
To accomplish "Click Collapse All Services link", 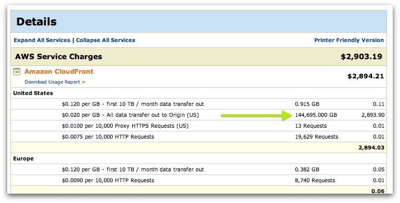I will coord(106,40).
